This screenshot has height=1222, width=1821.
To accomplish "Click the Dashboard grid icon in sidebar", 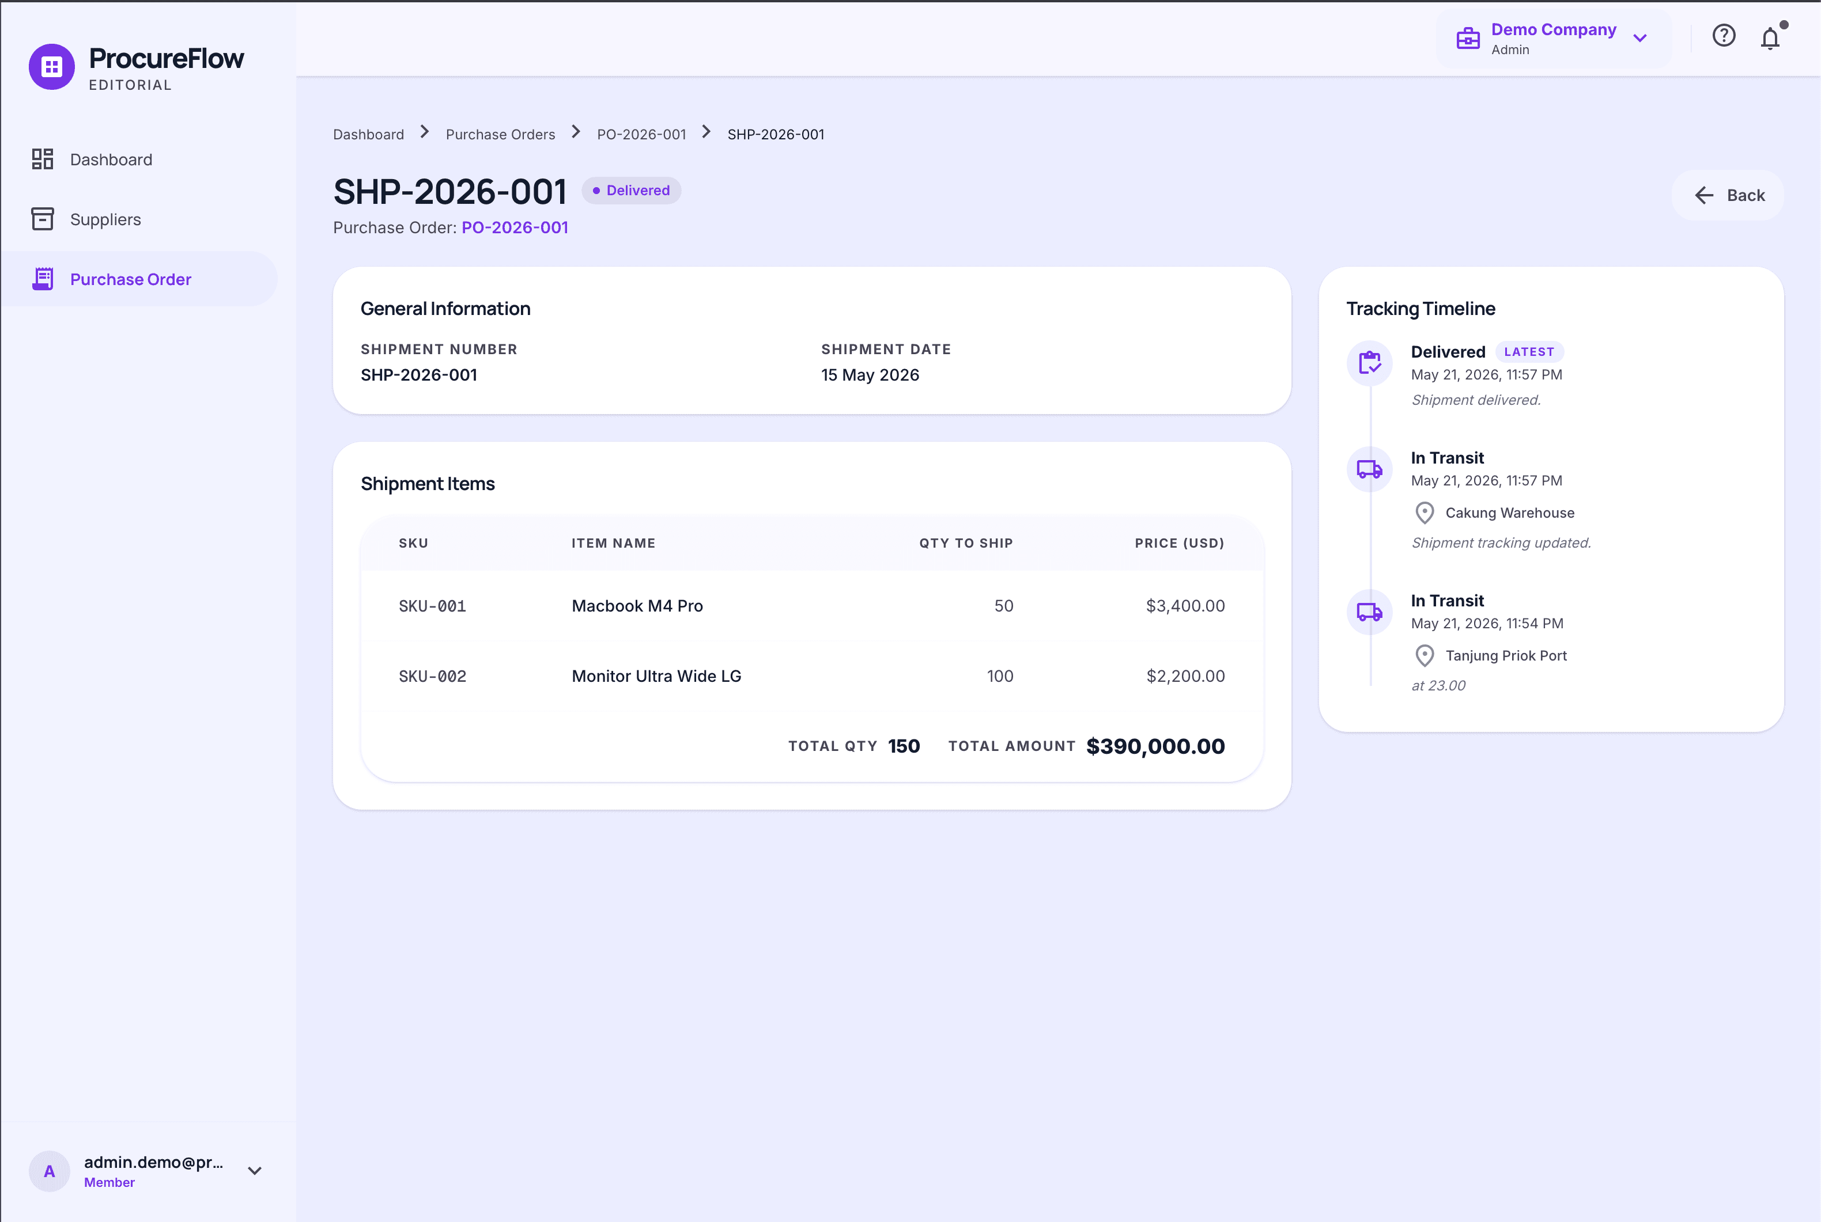I will click(x=42, y=159).
